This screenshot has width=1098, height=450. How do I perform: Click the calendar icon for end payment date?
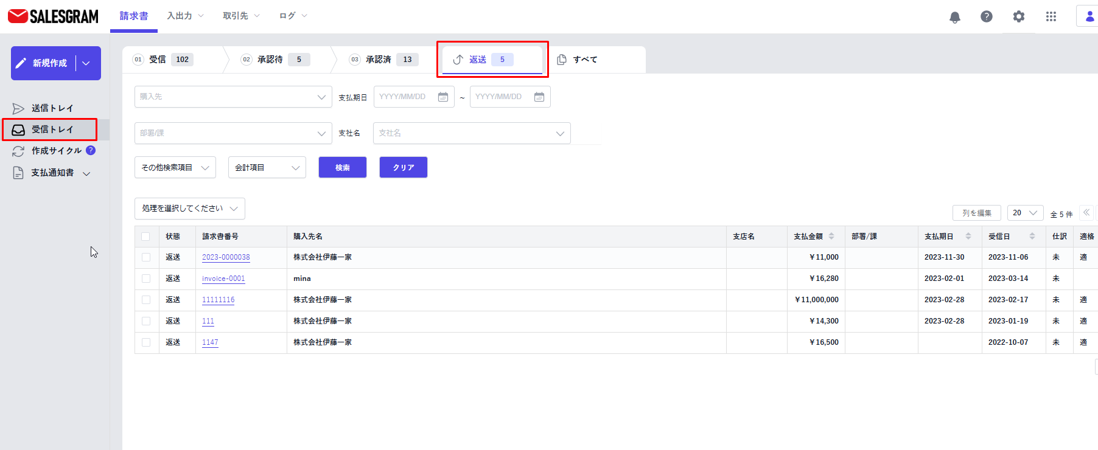(x=539, y=97)
